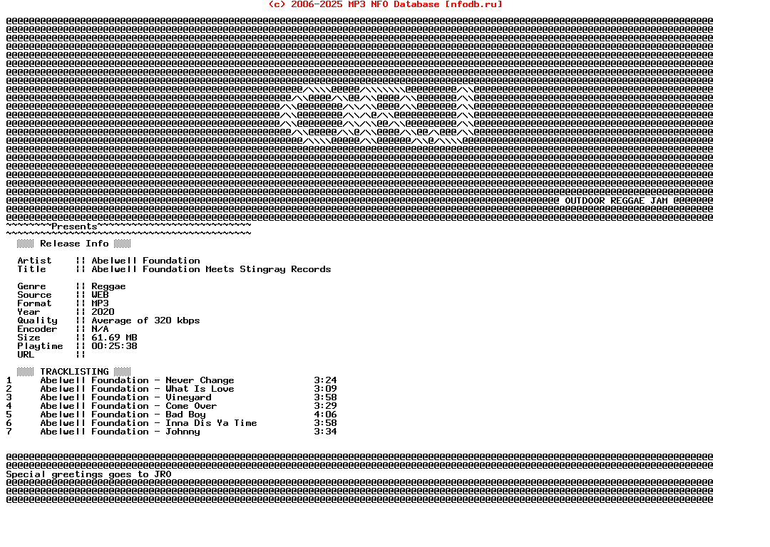Click the 3:34 duration of Johnny
Image resolution: width=770 pixels, height=547 pixels.
(x=325, y=432)
